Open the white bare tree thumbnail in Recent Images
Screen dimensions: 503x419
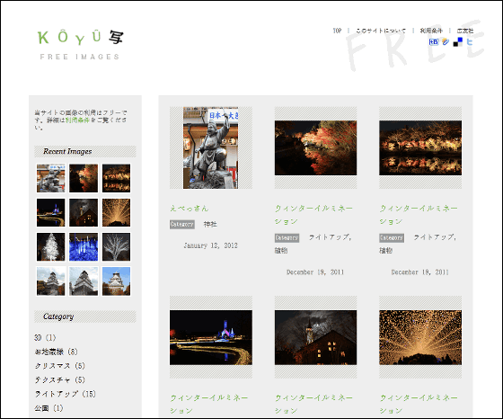116,247
